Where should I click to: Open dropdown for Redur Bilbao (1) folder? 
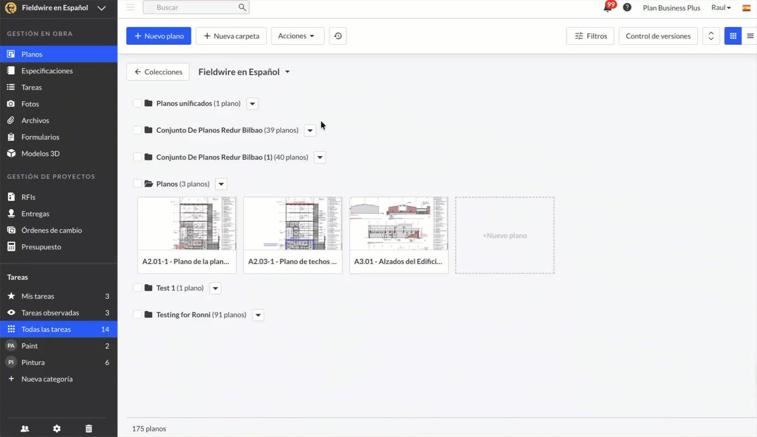click(320, 157)
